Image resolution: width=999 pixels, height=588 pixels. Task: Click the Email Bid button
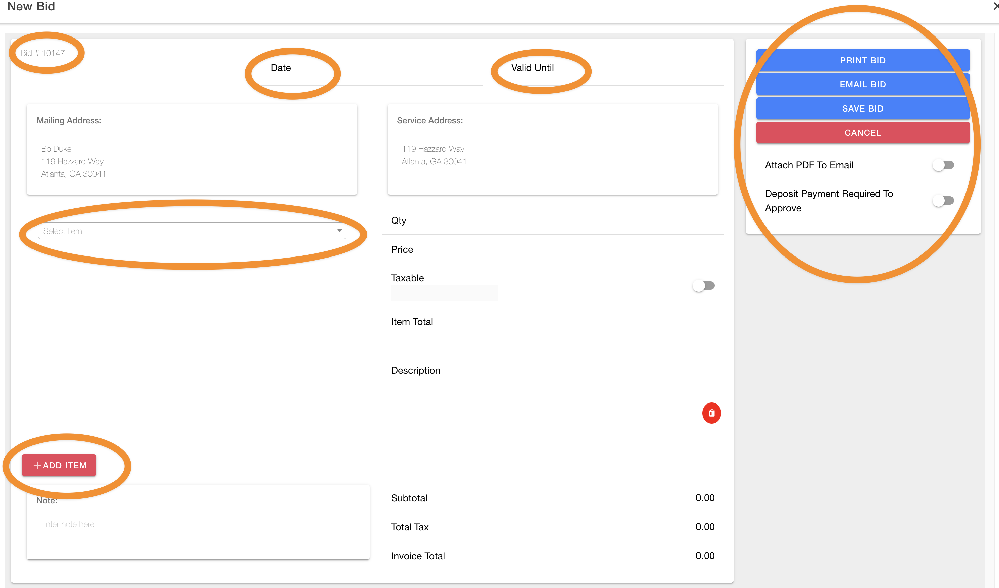[x=863, y=84]
